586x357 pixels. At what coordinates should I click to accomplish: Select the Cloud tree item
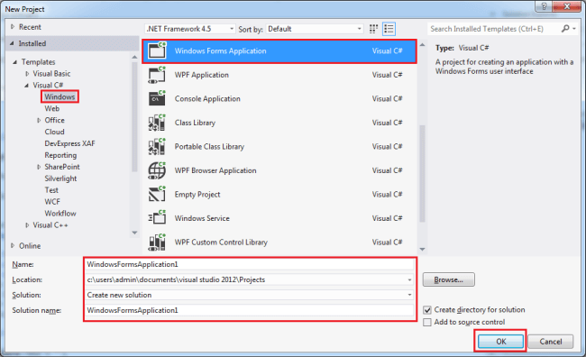(55, 132)
